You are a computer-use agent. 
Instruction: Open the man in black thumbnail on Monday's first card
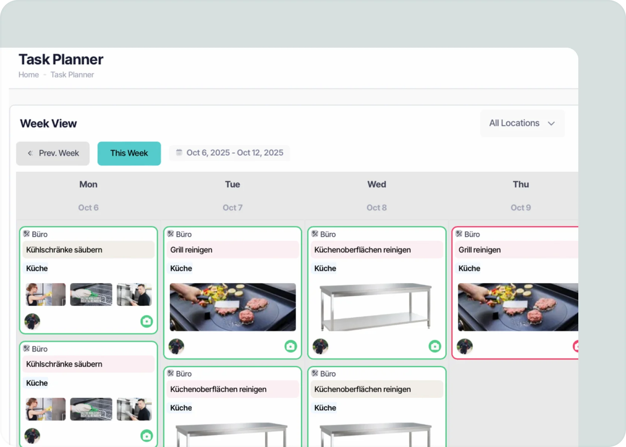click(x=134, y=294)
